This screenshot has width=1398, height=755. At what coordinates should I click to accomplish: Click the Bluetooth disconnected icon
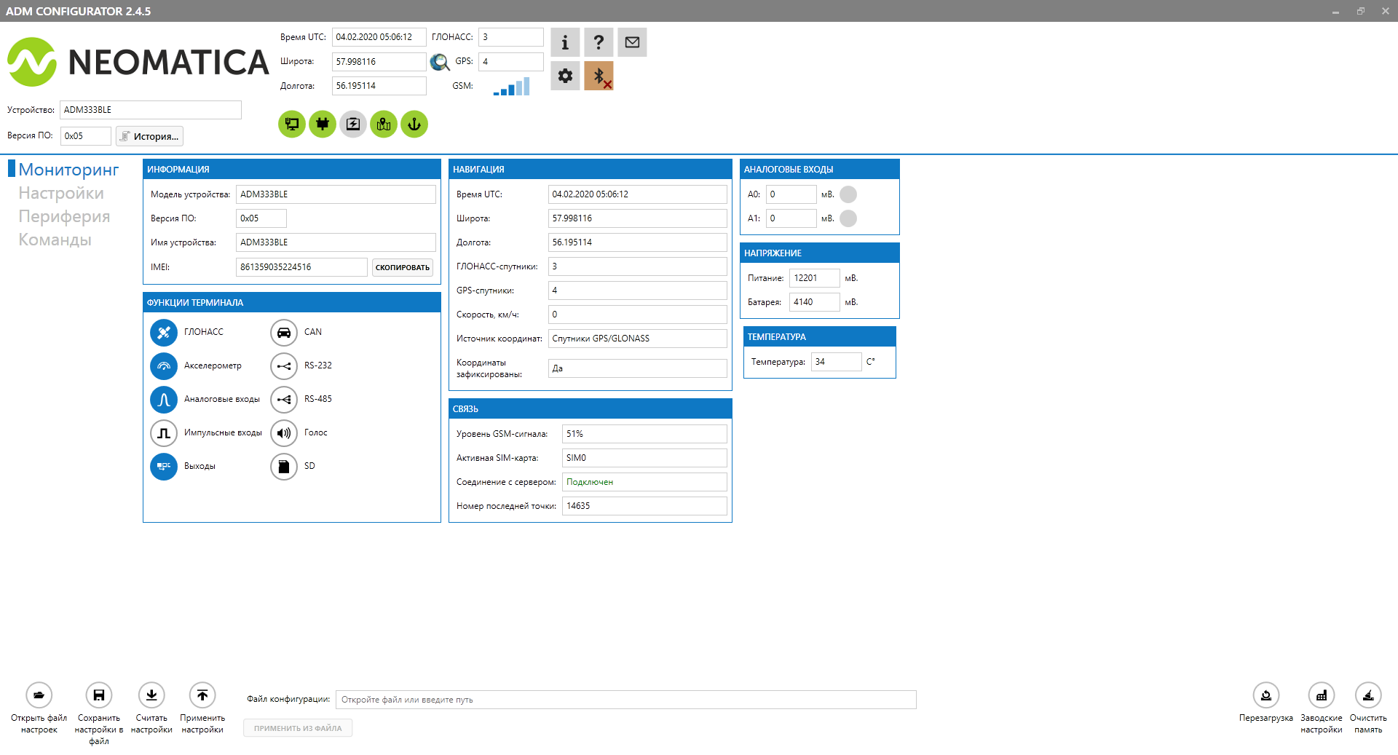tap(599, 76)
